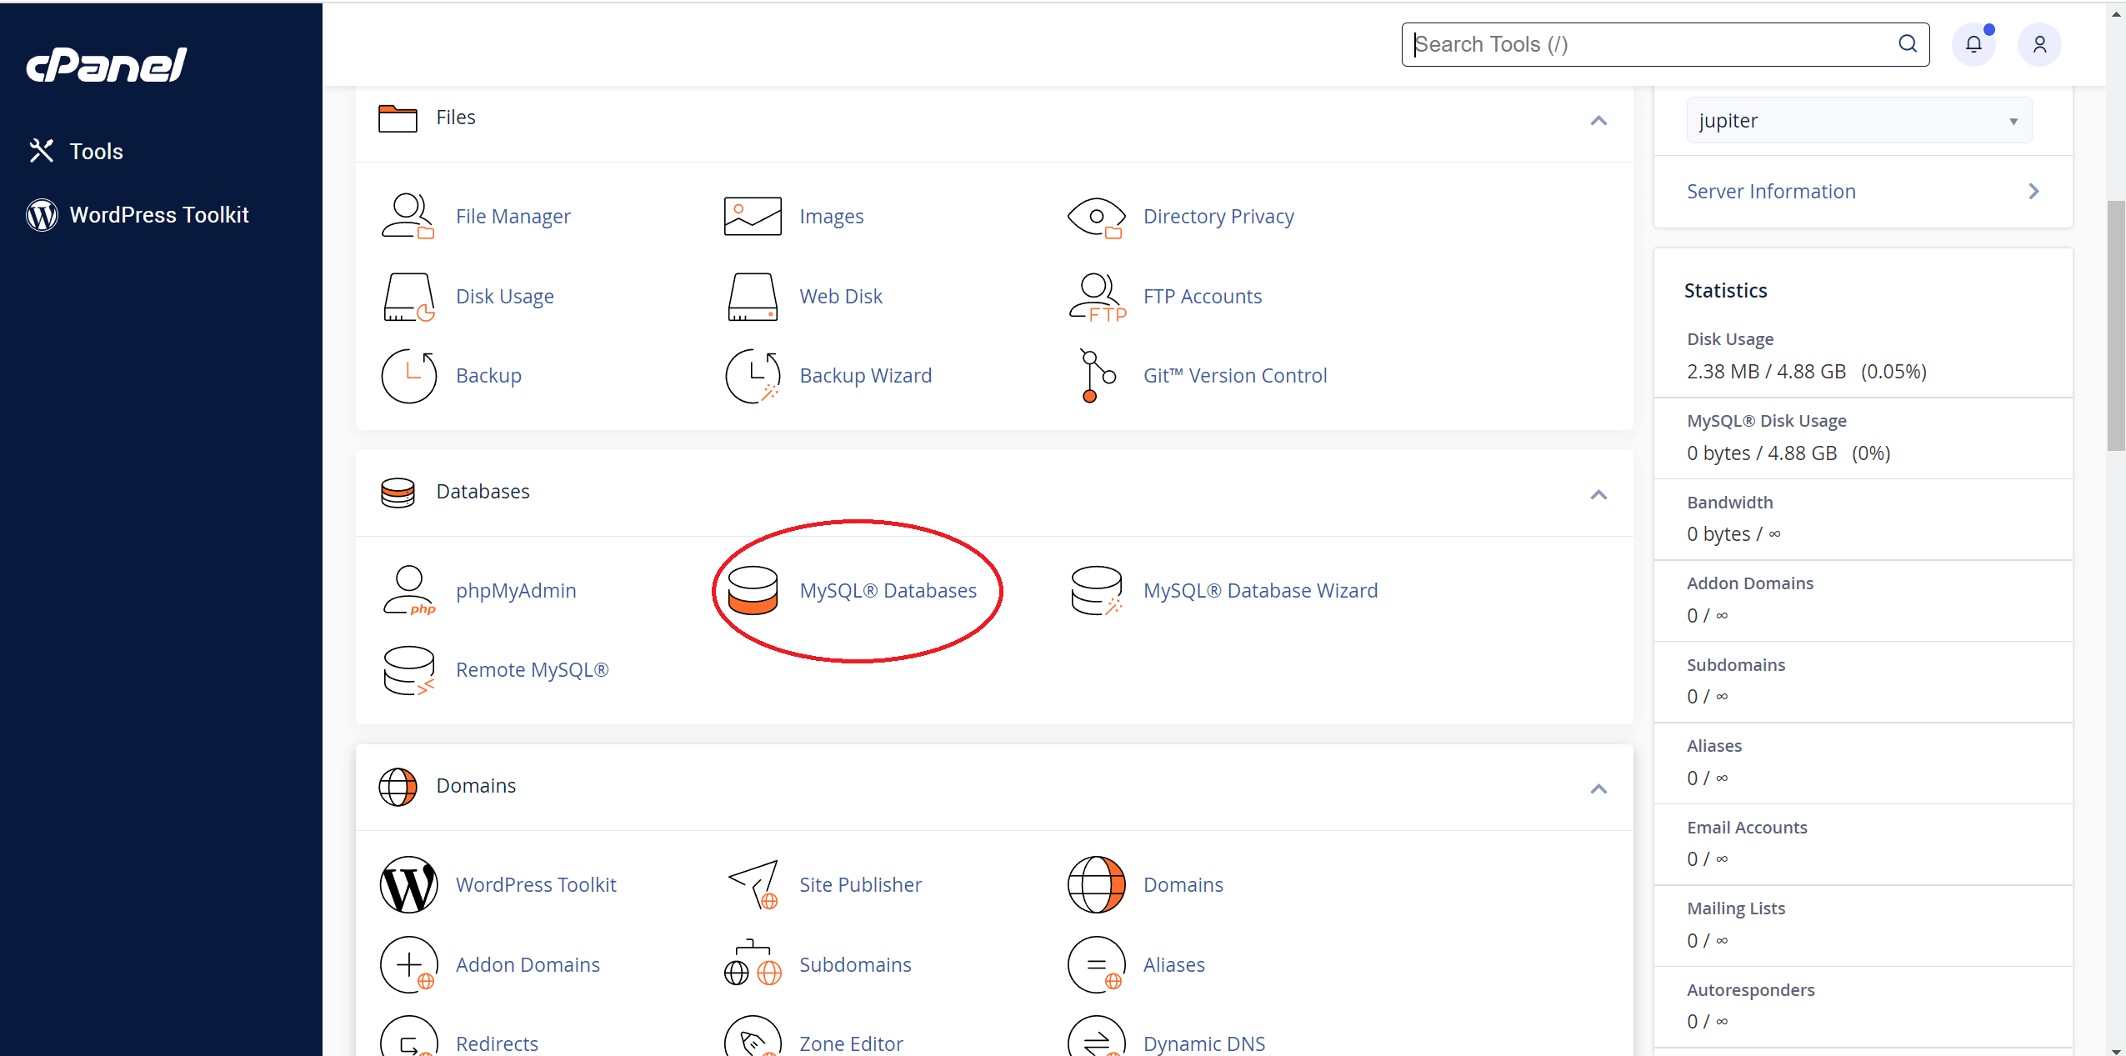Open the Web Disk link
This screenshot has width=2126, height=1056.
point(841,297)
